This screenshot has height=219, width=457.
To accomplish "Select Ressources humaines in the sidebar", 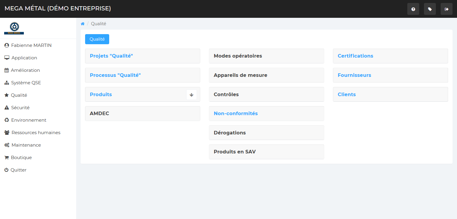I will [x=36, y=133].
